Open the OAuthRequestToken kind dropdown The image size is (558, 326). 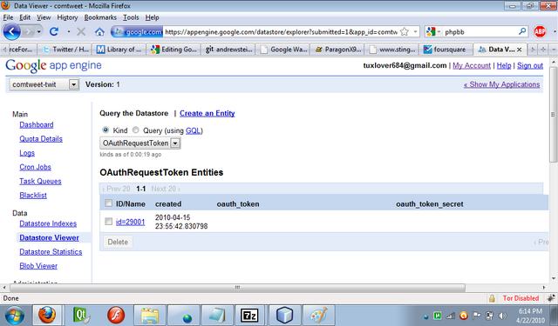[x=140, y=143]
